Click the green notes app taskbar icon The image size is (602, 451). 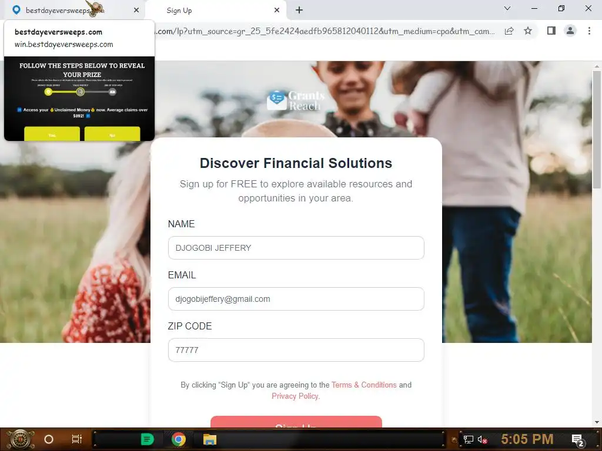point(148,439)
